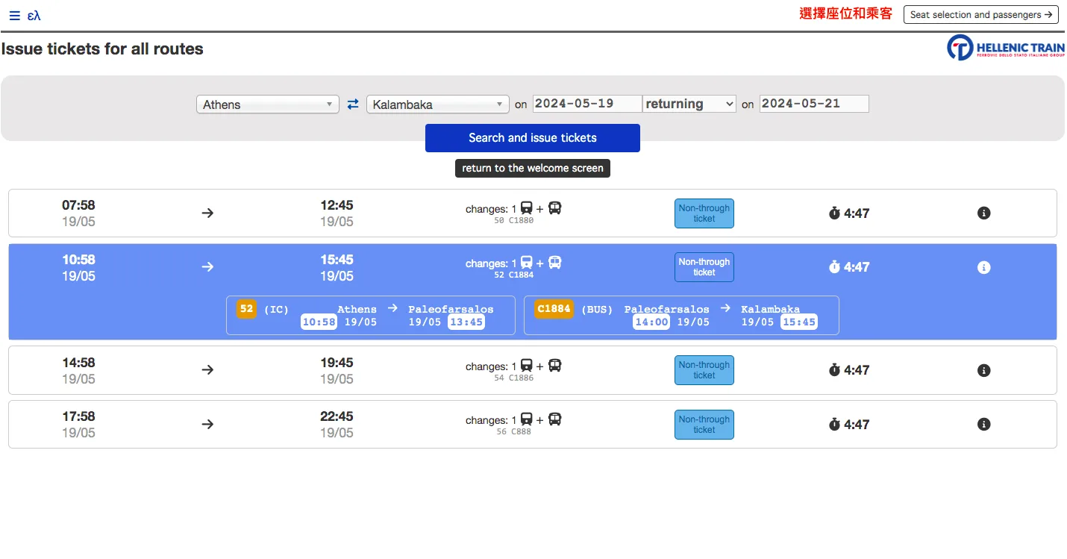The width and height of the screenshot is (1067, 559).
Task: Open info icon for 17:58 departure
Action: click(983, 425)
